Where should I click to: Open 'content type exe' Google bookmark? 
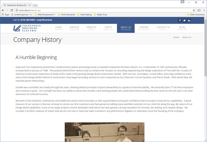point(22,15)
